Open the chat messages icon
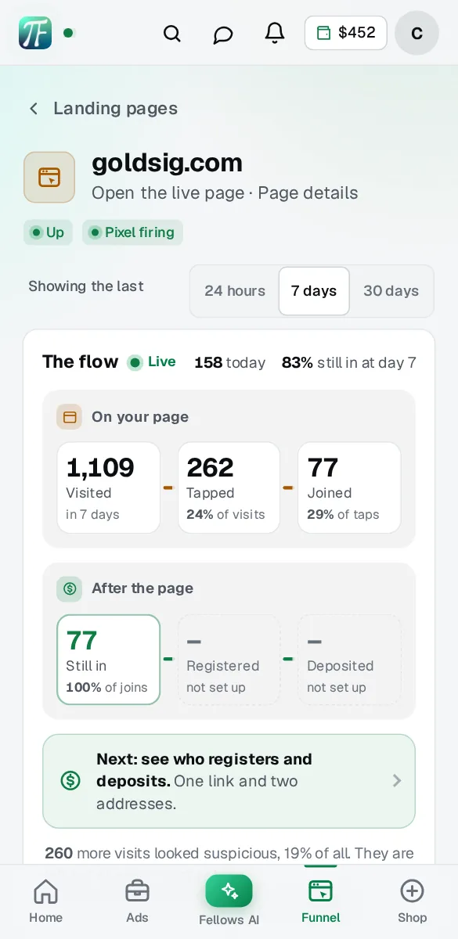Viewport: 458px width, 939px height. [x=223, y=34]
